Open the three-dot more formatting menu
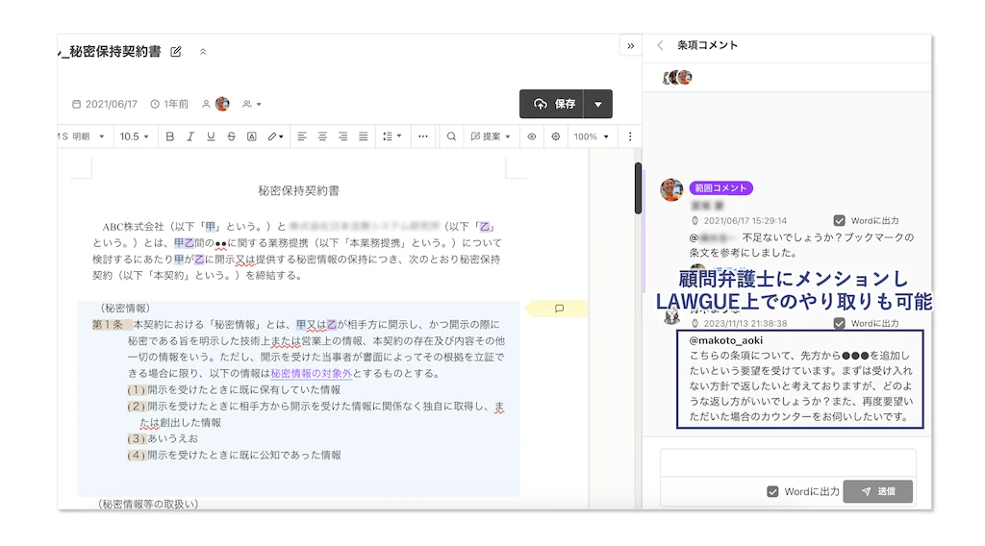The height and width of the screenshot is (546, 985). coord(423,136)
